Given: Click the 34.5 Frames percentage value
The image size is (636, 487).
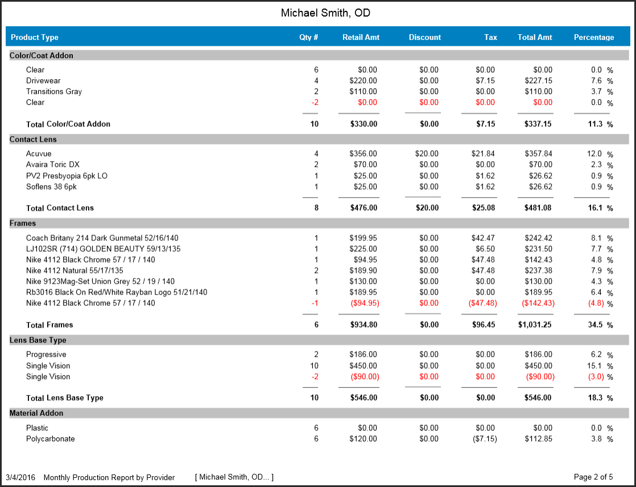Looking at the screenshot, I should (x=595, y=325).
